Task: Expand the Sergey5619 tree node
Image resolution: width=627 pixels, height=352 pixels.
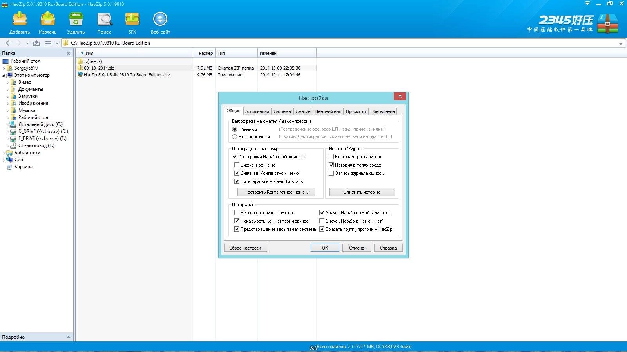Action: 4,68
